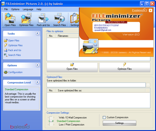Open the Configuration link
The height and width of the screenshot is (131, 156).
(15, 72)
